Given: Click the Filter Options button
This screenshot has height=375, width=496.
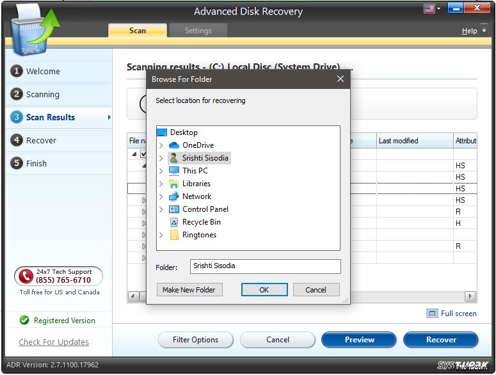Looking at the screenshot, I should tap(195, 340).
